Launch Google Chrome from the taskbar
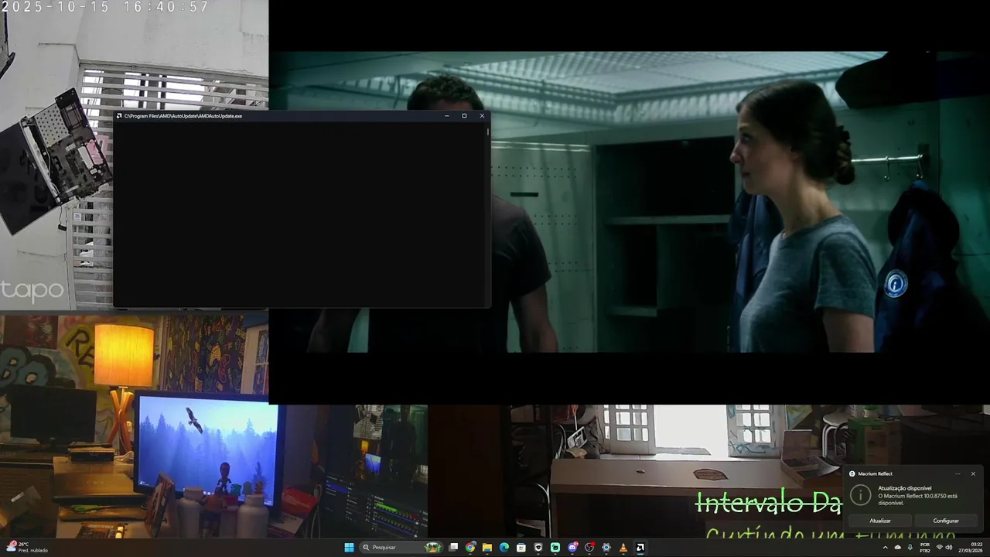Screen dimensions: 990x557 pos(470,548)
